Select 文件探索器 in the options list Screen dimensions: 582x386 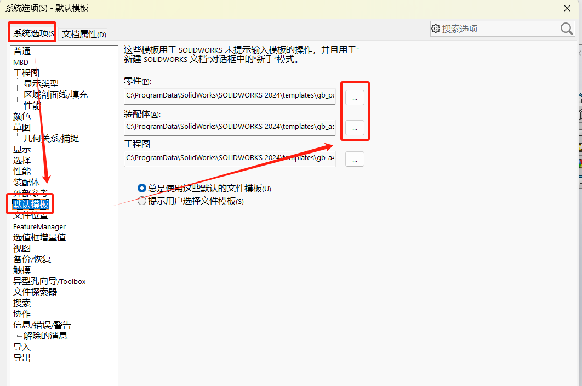pos(35,292)
